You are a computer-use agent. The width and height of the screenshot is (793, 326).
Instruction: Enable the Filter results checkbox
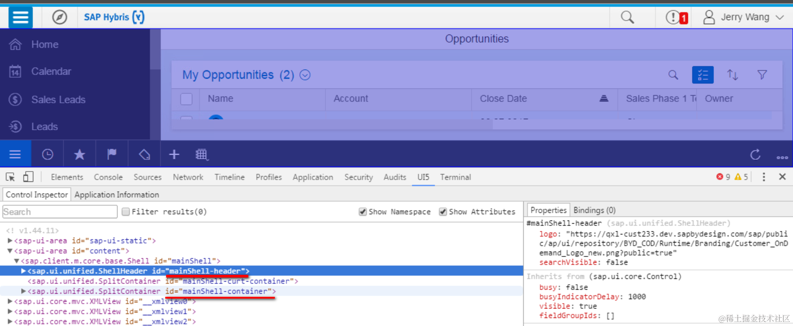click(x=126, y=211)
